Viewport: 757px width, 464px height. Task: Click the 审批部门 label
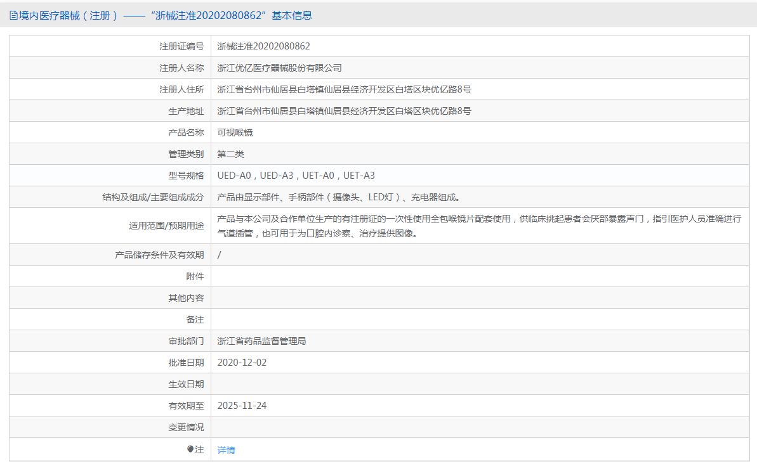[186, 341]
